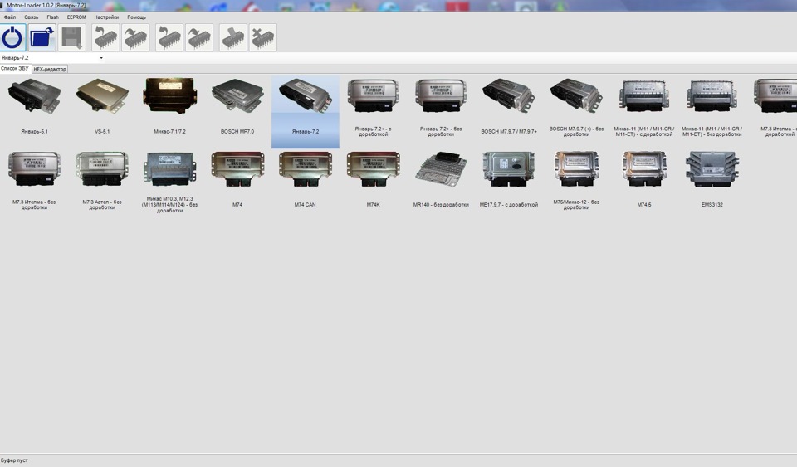Viewport: 797px width, 467px height.
Task: Select ME17.9.7 - с доработкой ECU
Action: 509,179
